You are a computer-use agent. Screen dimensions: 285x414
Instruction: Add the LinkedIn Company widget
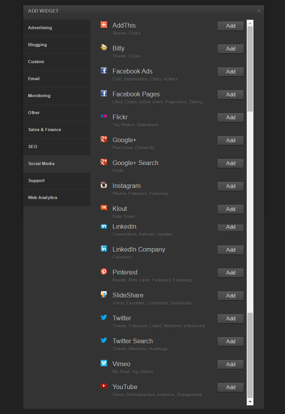coord(231,250)
